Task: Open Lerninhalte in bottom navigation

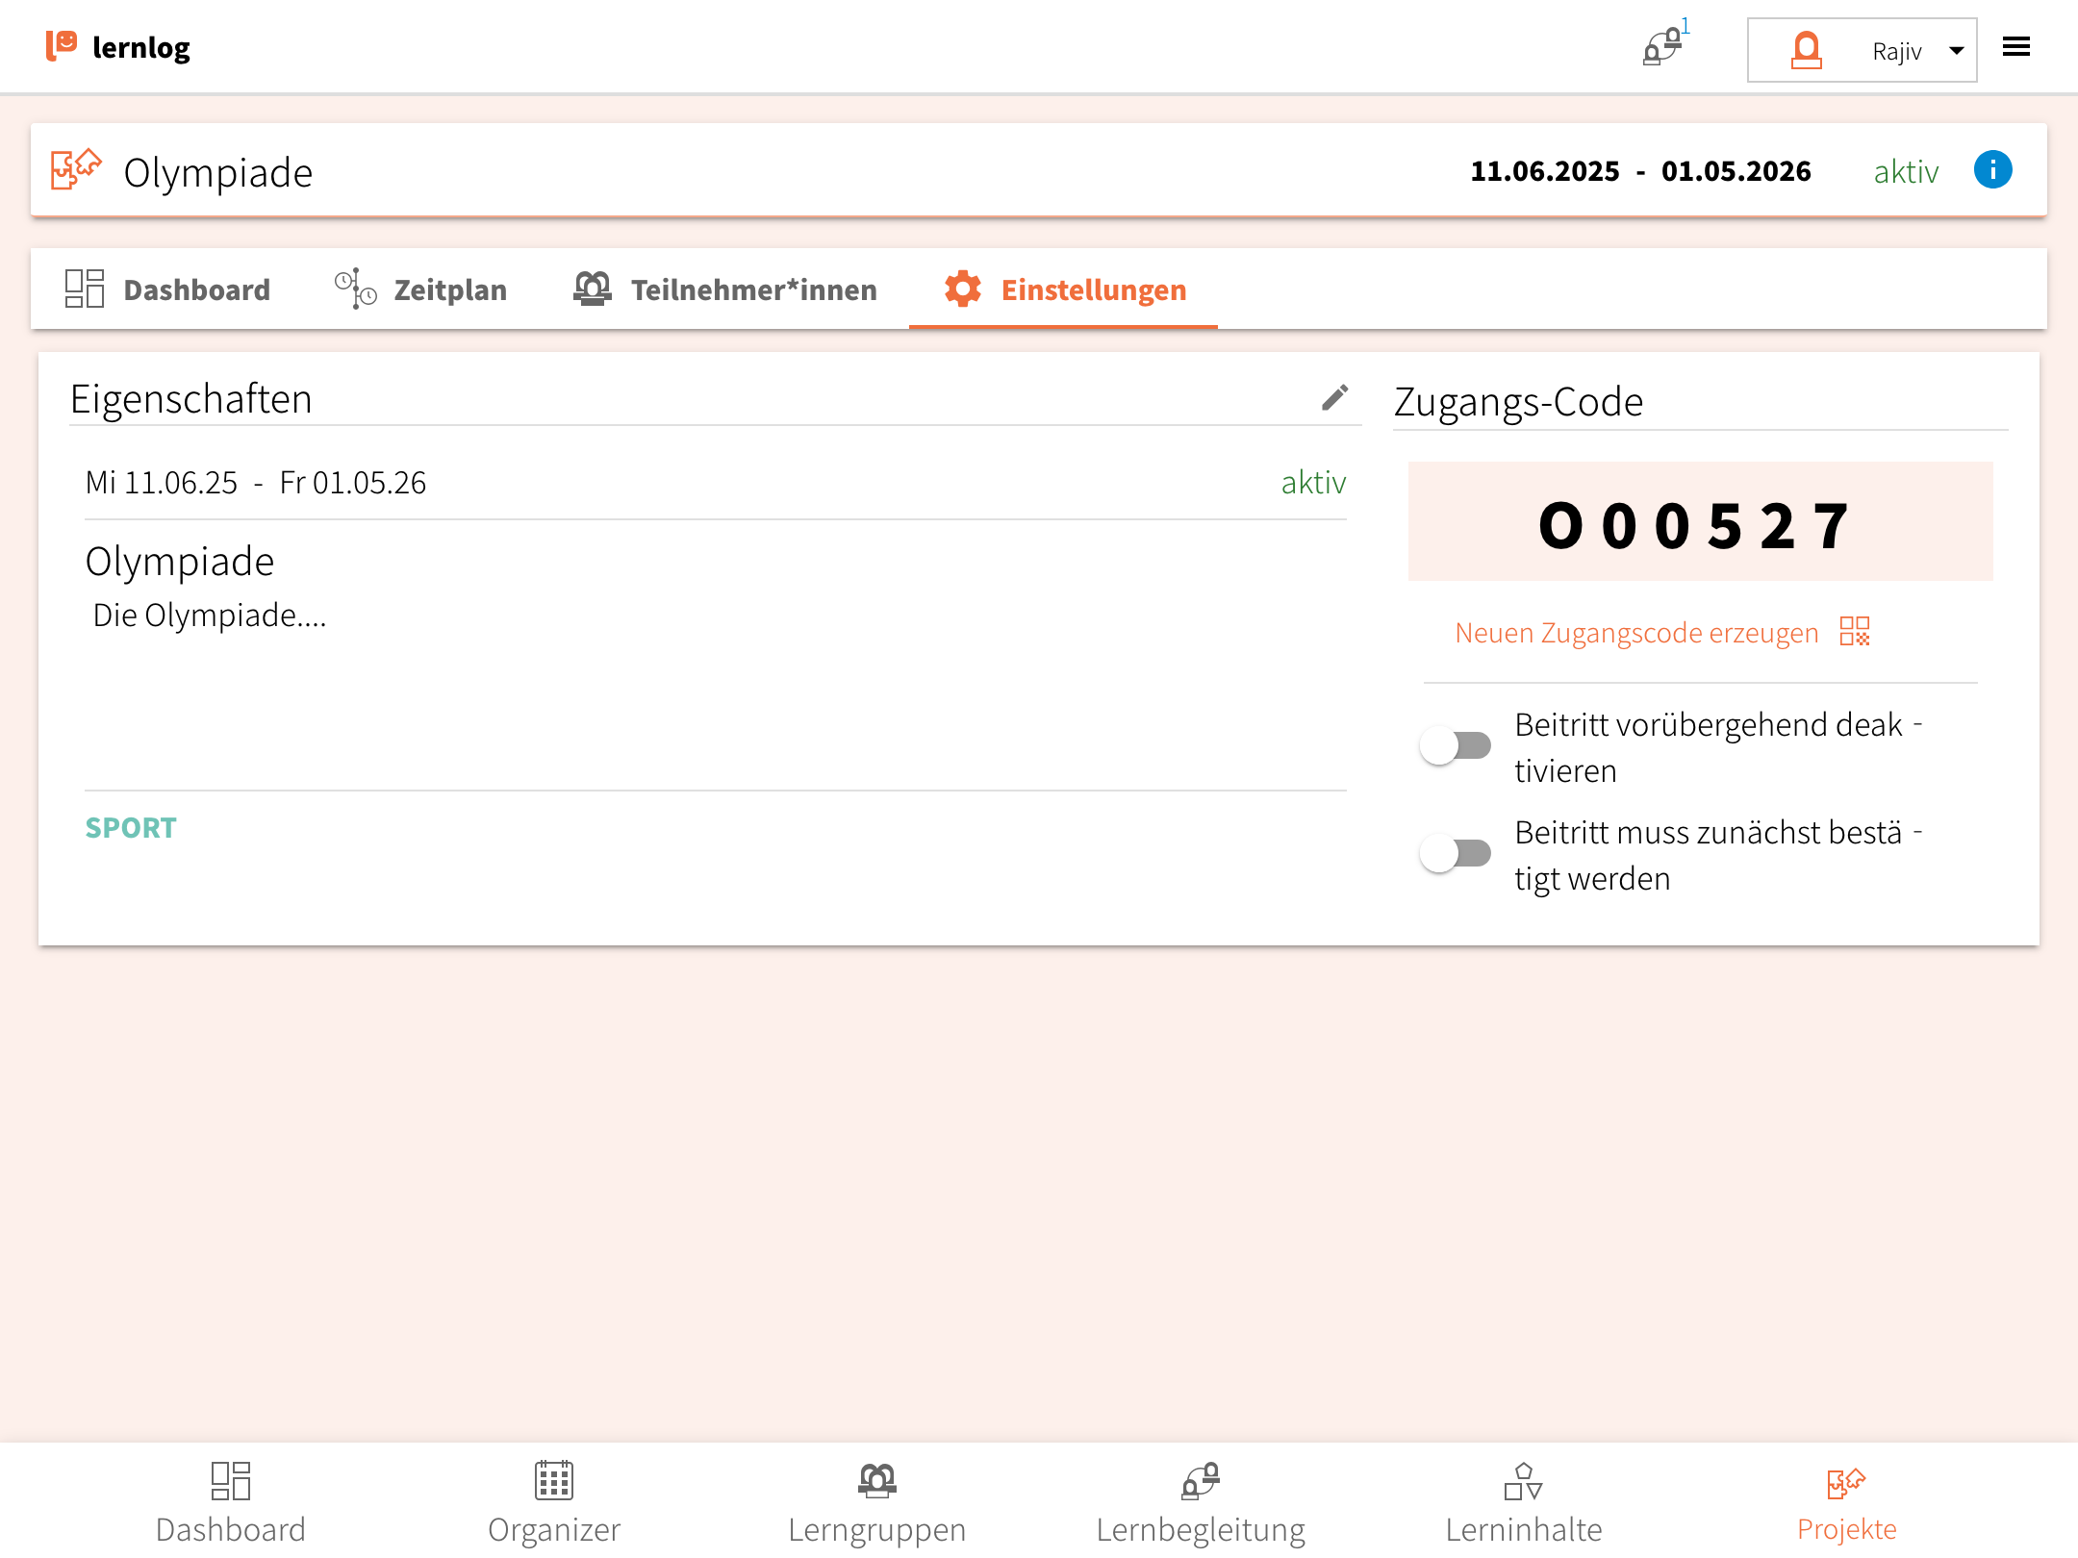Action: pyautogui.click(x=1523, y=1502)
